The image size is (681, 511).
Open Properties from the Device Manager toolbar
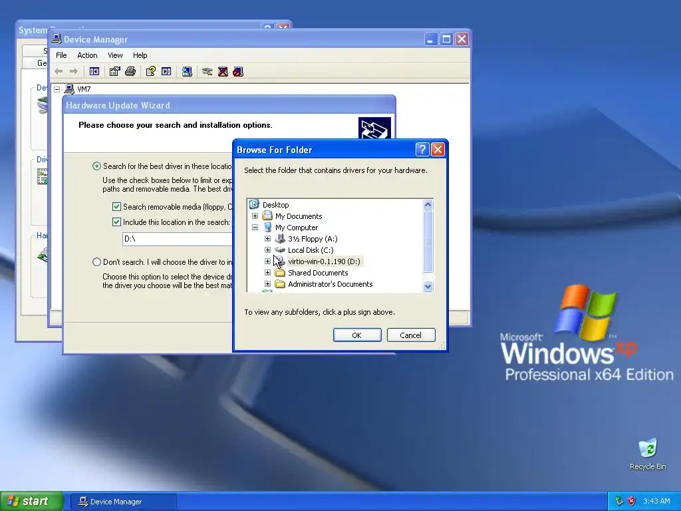(114, 71)
